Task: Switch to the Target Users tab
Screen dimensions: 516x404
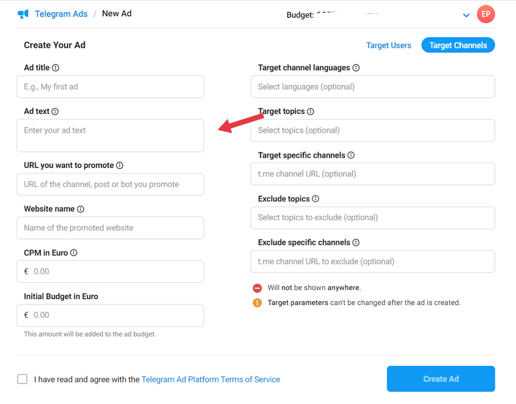Action: tap(388, 45)
